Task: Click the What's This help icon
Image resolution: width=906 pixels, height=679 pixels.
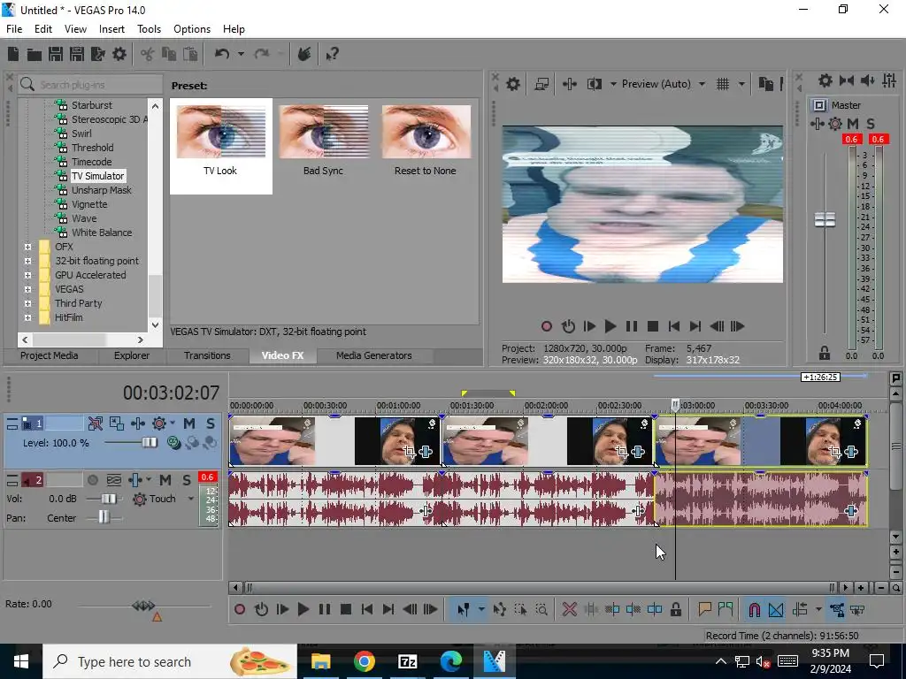Action: (x=332, y=54)
